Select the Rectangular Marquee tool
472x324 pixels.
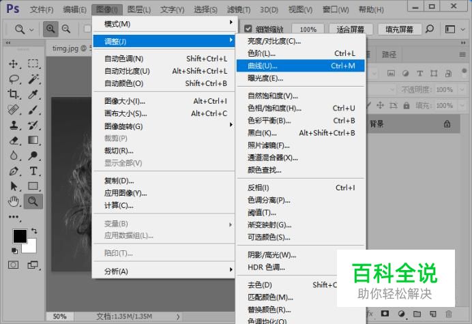point(33,63)
